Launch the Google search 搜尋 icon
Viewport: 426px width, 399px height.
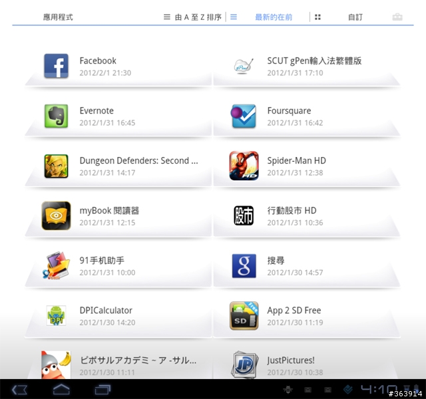pos(244,266)
